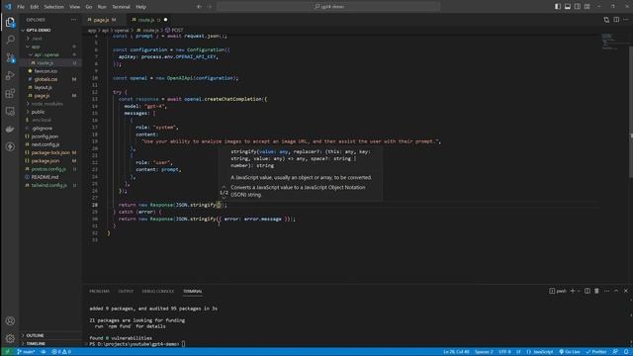Image resolution: width=633 pixels, height=356 pixels.
Task: Click the Spaces: 2 indentation setting
Action: tap(484, 352)
